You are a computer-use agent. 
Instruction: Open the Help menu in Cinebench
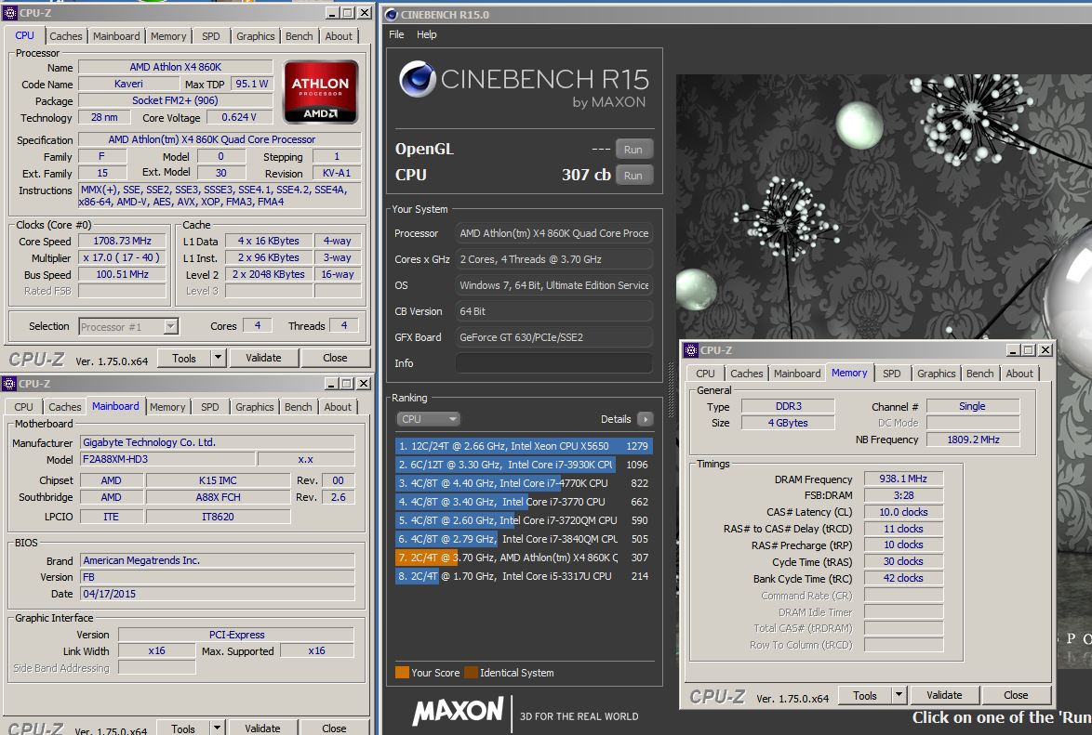(x=426, y=34)
